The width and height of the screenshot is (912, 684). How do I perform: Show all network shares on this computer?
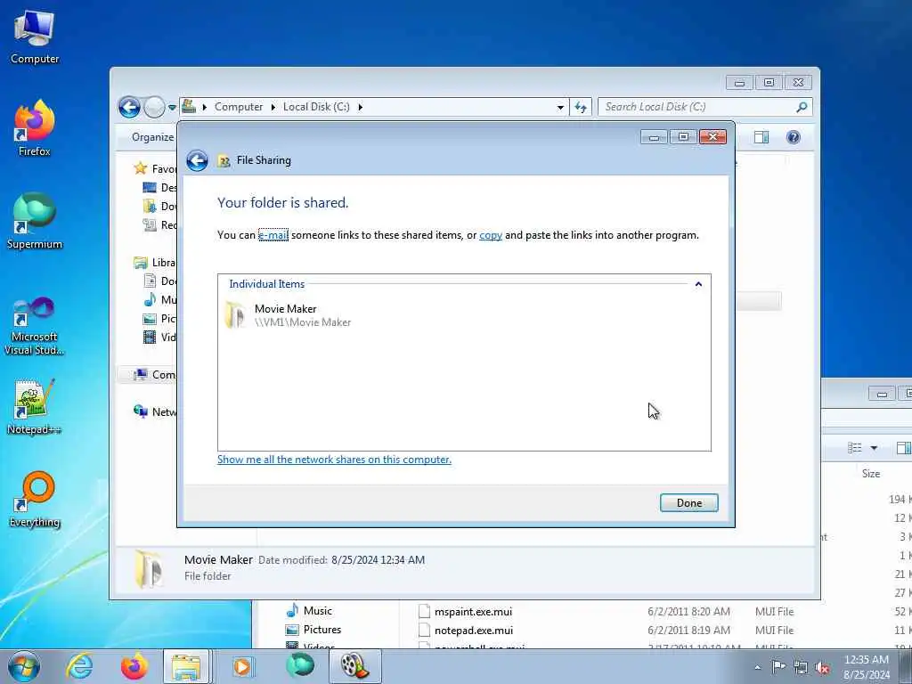(335, 460)
